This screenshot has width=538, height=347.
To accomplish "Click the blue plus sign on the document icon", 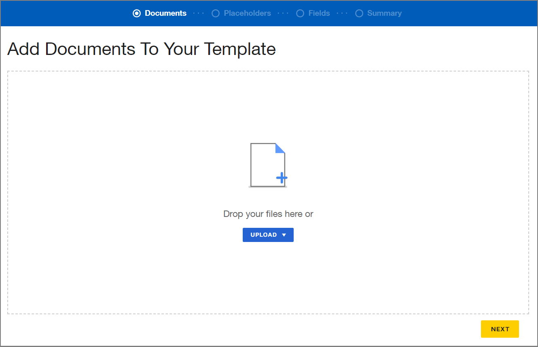I will (282, 178).
